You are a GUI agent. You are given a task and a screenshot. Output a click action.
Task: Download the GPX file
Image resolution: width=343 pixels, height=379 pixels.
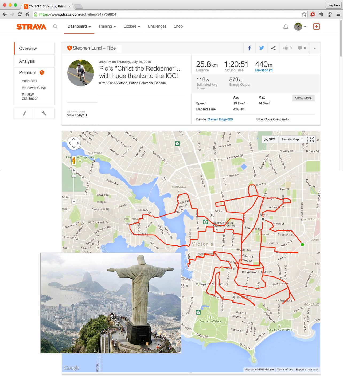tap(270, 139)
